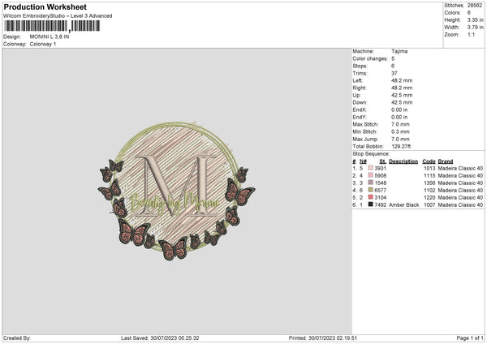Click the Code column header

429,161
